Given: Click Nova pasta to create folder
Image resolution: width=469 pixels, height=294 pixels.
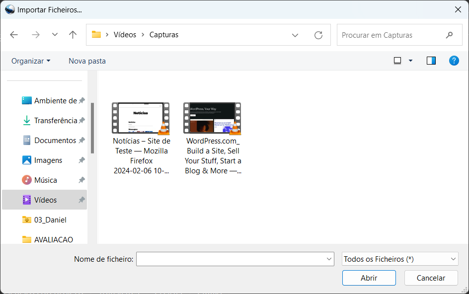Looking at the screenshot, I should (87, 61).
